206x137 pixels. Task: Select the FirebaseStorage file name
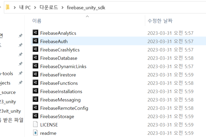[57, 116]
